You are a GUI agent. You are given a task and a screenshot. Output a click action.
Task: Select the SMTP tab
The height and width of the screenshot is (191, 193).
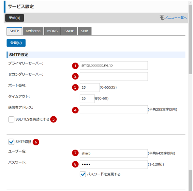(x=14, y=31)
